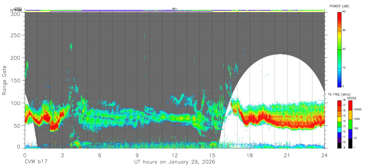This screenshot has height=168, width=365.
Task: Select the 15 label on the TX FRQ scale
Action: (344, 116)
